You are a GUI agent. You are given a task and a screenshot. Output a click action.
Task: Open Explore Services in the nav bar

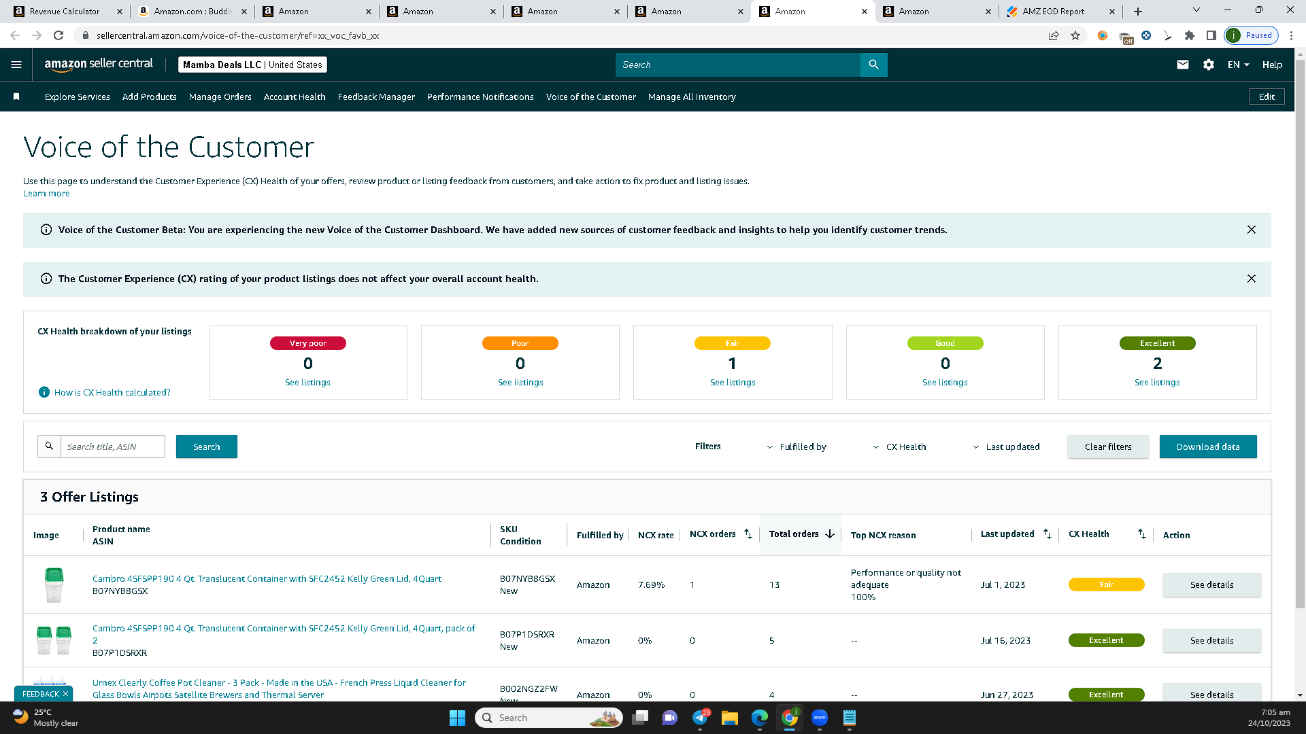click(78, 97)
